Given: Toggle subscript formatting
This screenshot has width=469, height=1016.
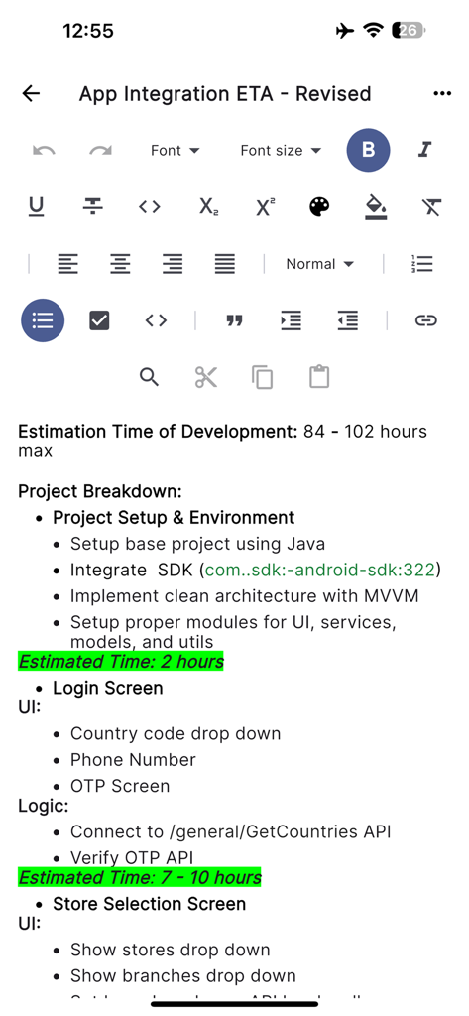Looking at the screenshot, I should (208, 207).
